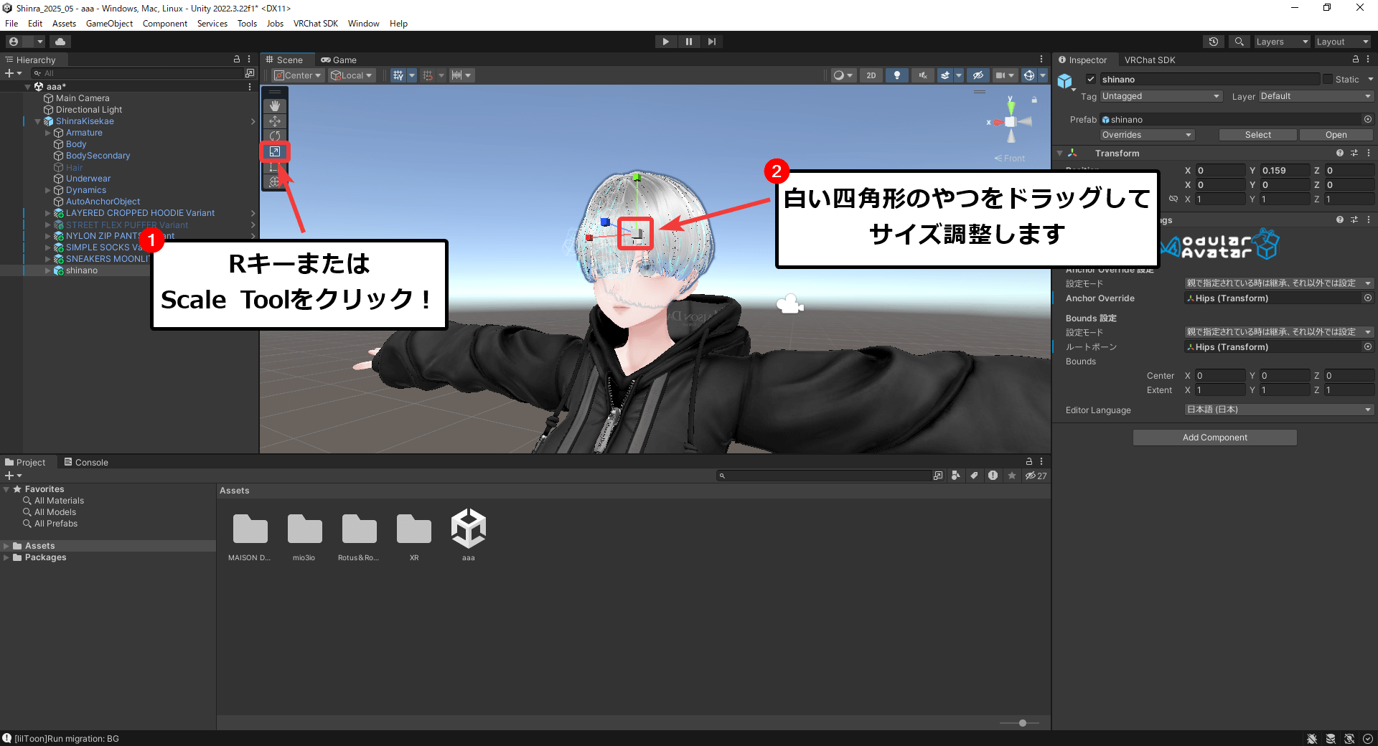Select the Rotate tool
1378x746 pixels.
(x=275, y=136)
